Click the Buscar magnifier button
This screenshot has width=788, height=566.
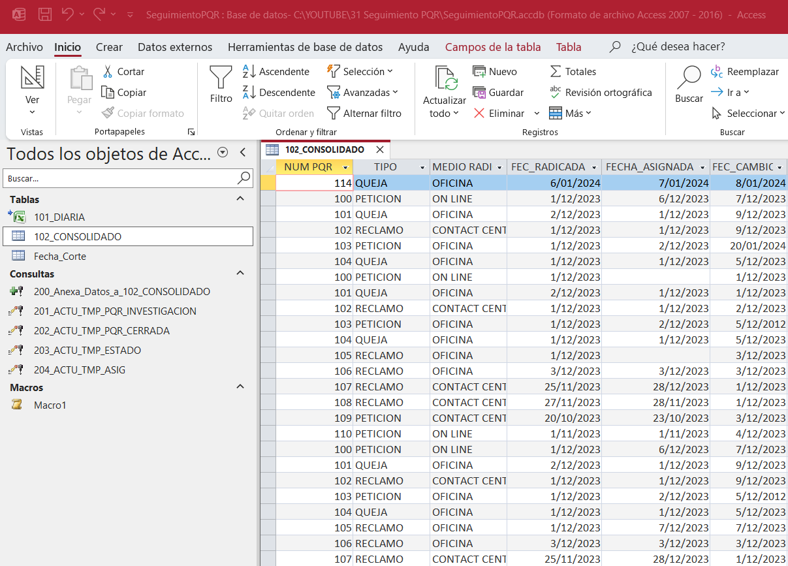(x=689, y=85)
